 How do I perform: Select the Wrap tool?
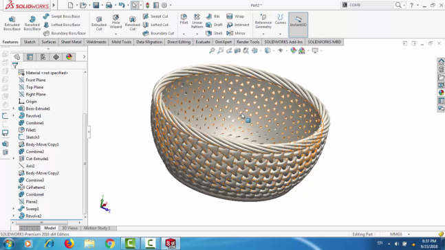[x=235, y=16]
